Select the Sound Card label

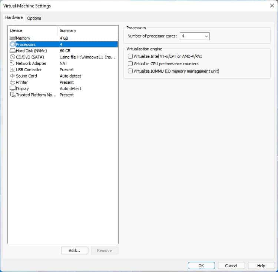tap(26, 76)
